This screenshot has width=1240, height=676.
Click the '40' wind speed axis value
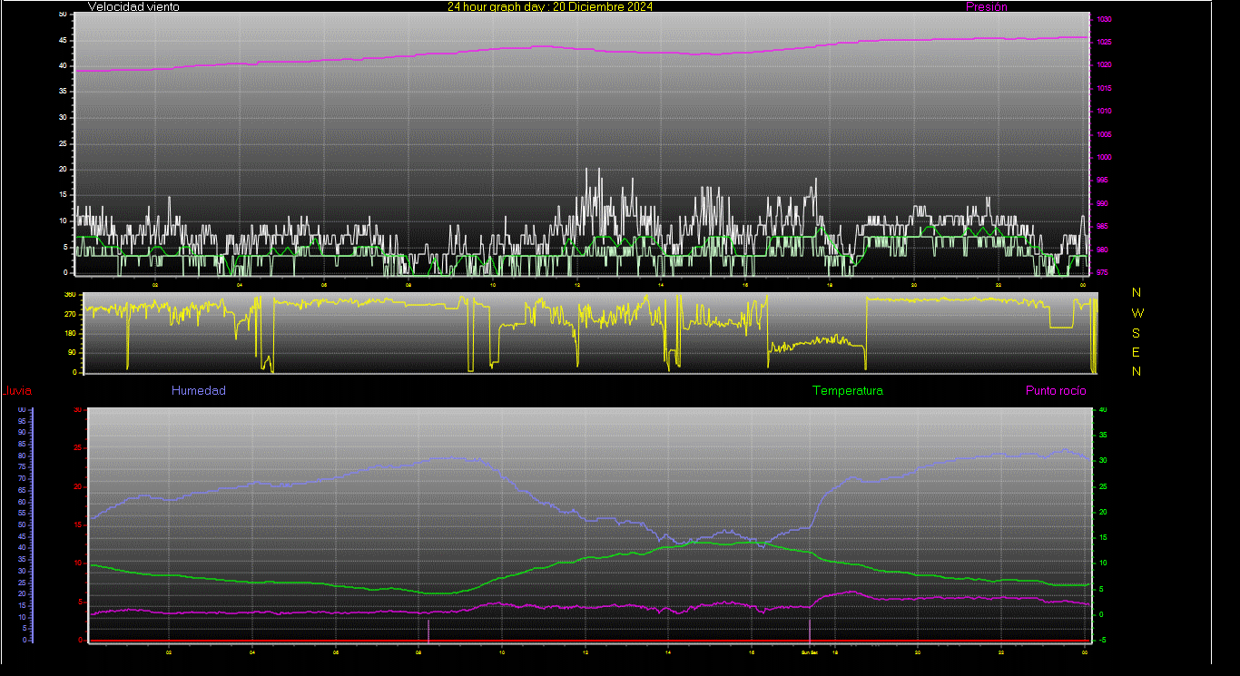(x=62, y=65)
